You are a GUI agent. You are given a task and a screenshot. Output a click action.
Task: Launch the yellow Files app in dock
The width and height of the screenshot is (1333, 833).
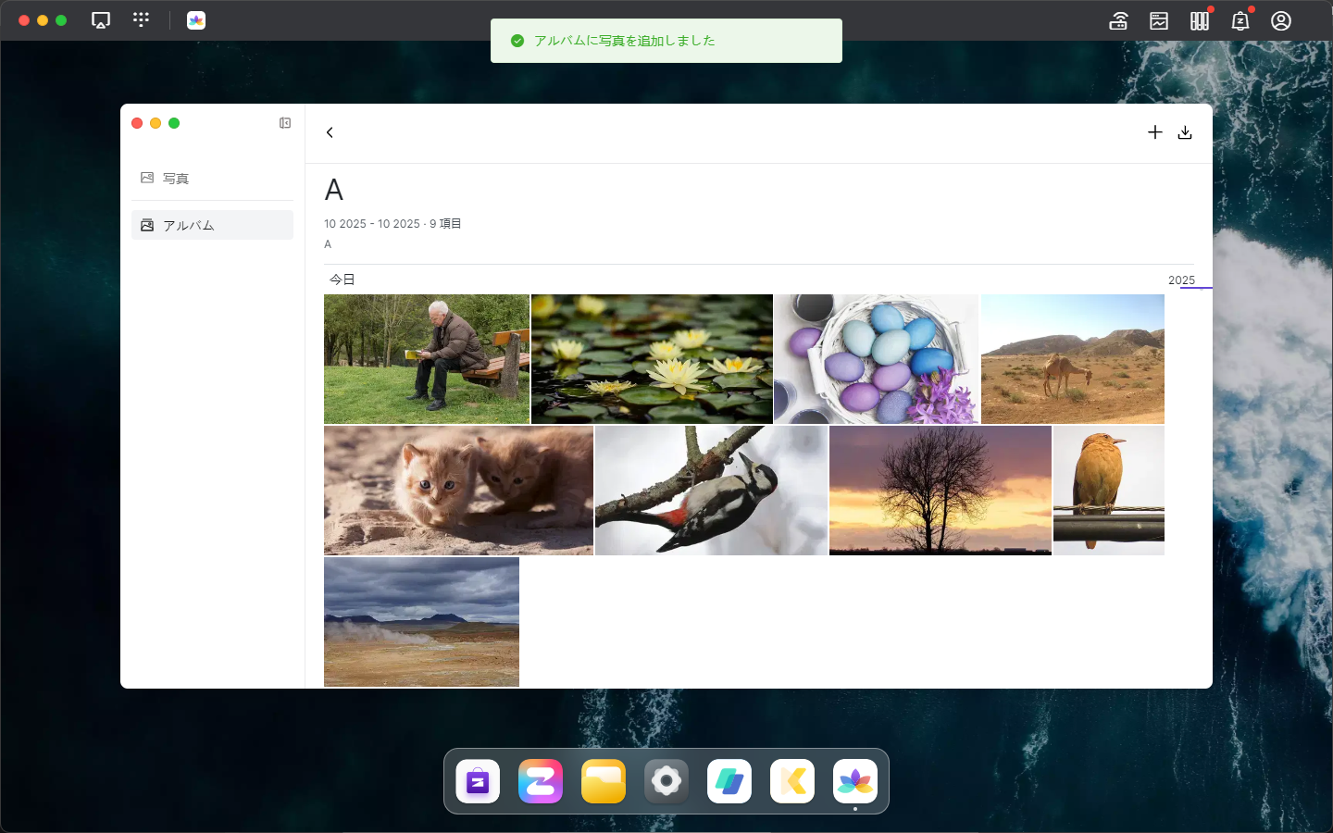[604, 781]
